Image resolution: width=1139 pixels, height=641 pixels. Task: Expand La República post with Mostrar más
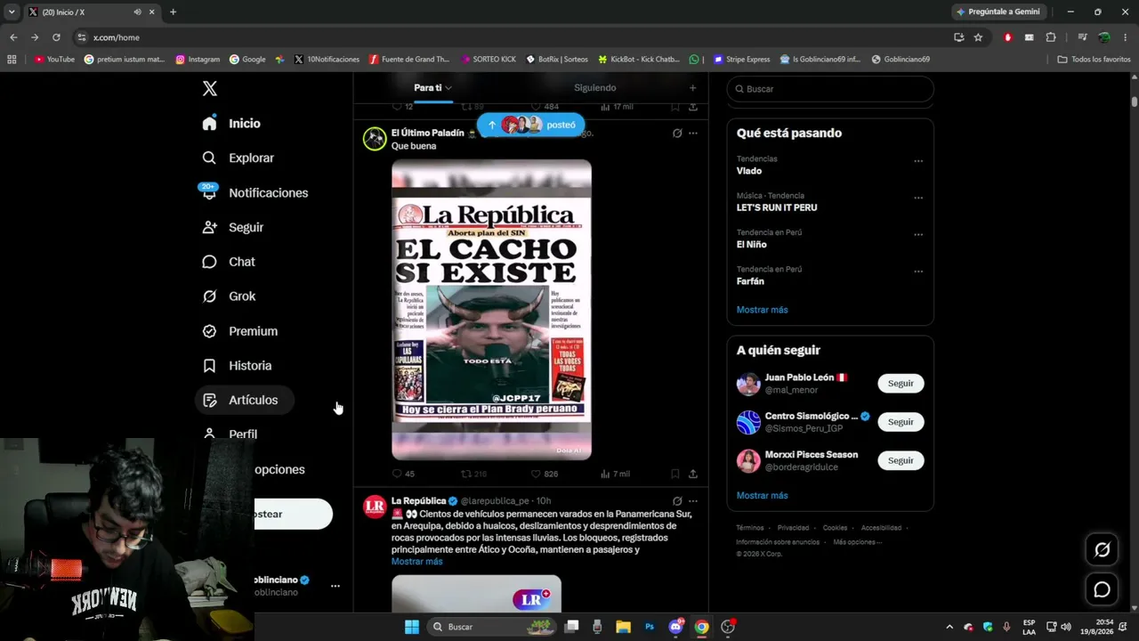(x=416, y=562)
